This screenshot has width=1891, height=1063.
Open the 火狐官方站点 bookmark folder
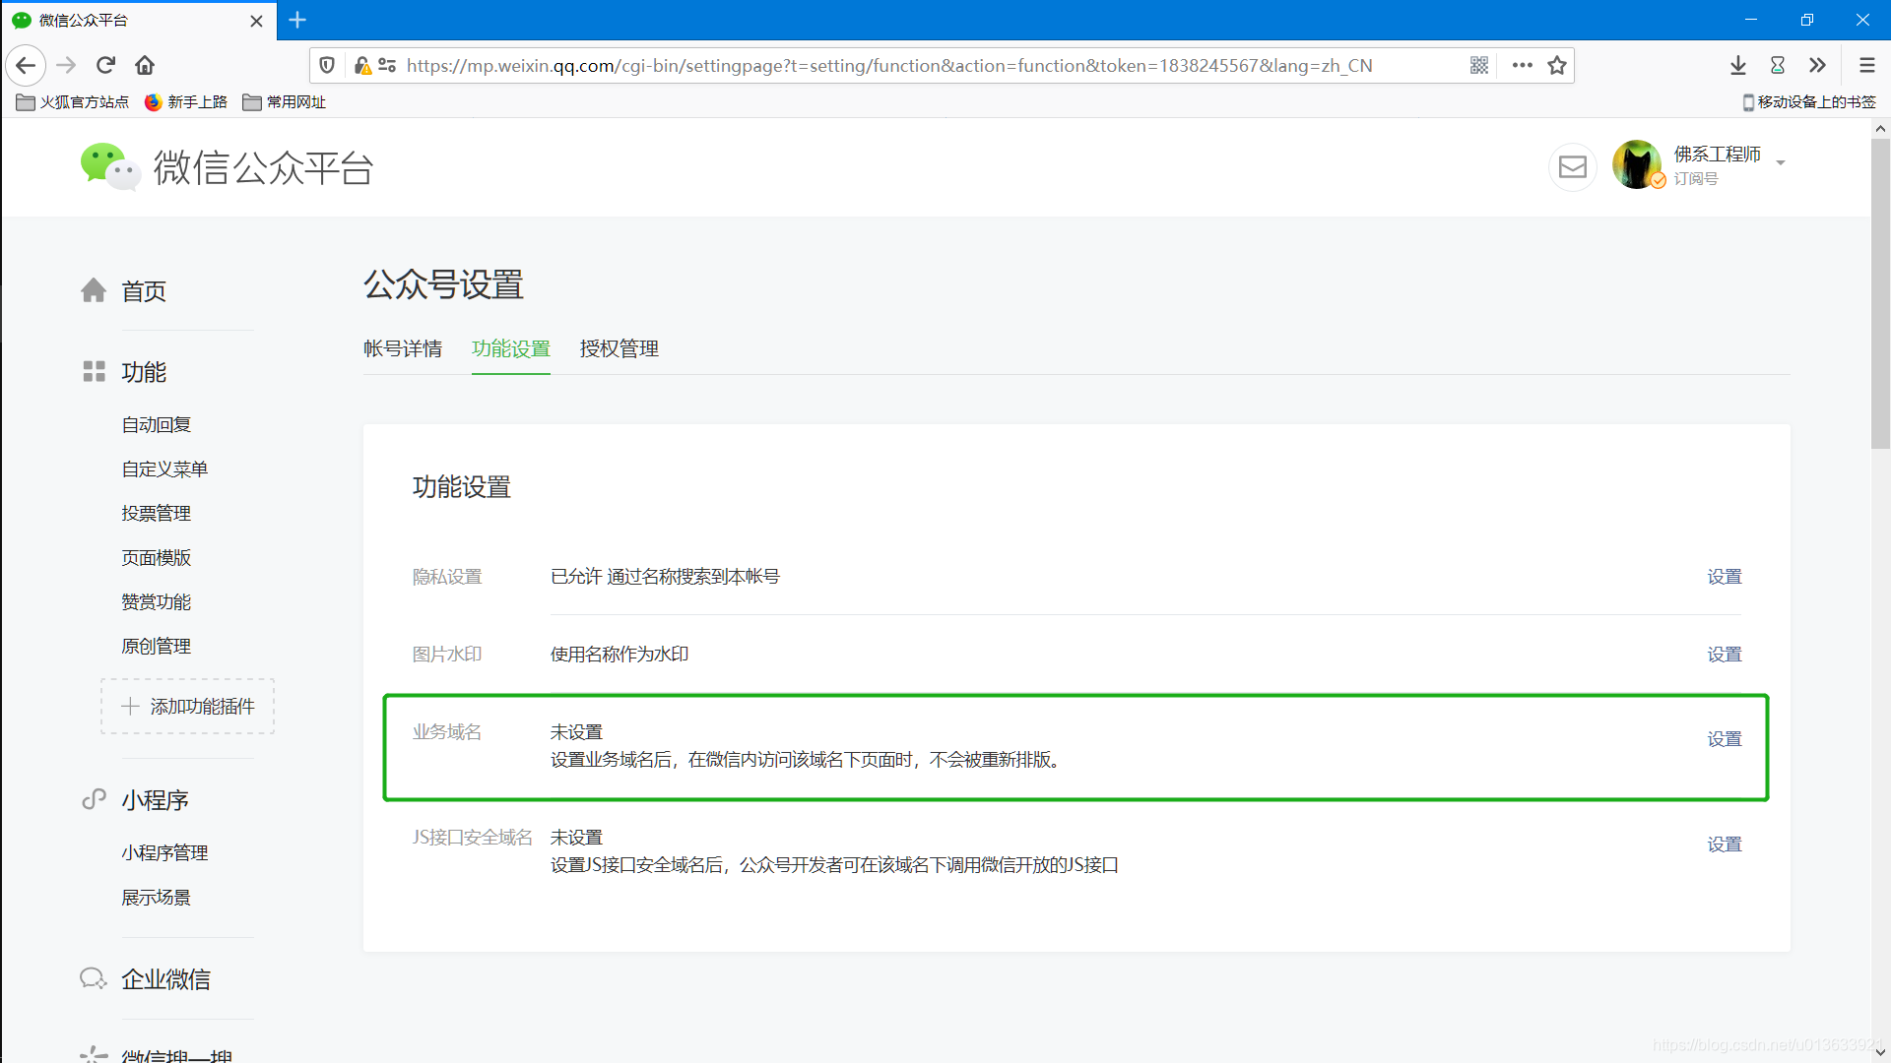pyautogui.click(x=73, y=101)
